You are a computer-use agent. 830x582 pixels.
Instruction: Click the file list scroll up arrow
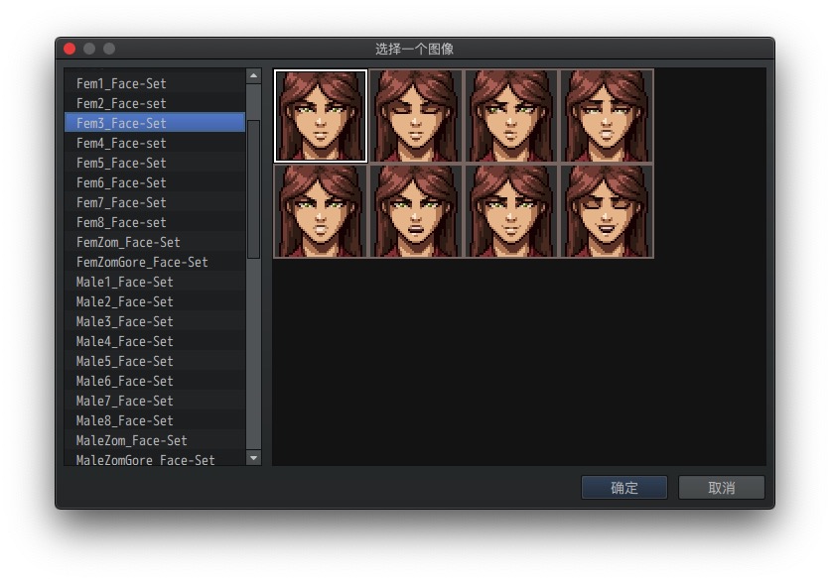(253, 76)
